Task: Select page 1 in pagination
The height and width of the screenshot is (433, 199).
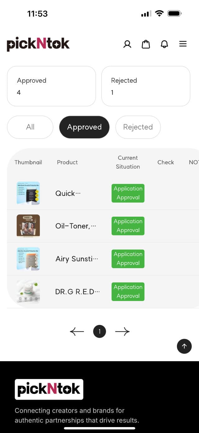Action: click(99, 332)
